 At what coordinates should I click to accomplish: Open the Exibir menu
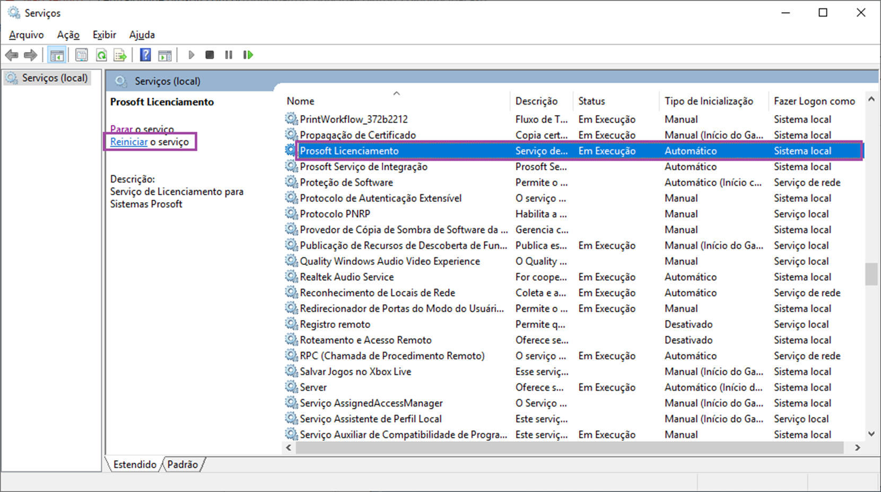tap(104, 35)
